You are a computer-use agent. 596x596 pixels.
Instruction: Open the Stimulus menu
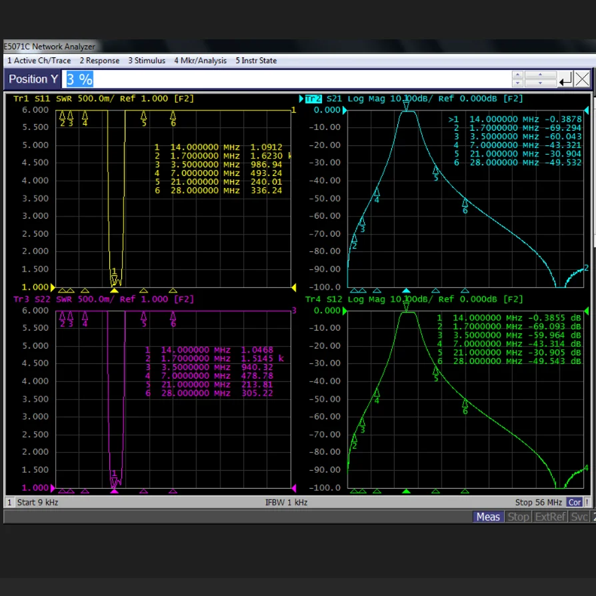[147, 61]
